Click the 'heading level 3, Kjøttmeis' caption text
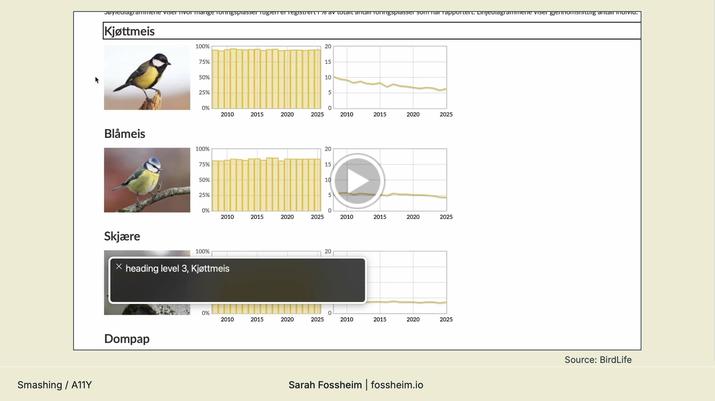 tap(177, 268)
